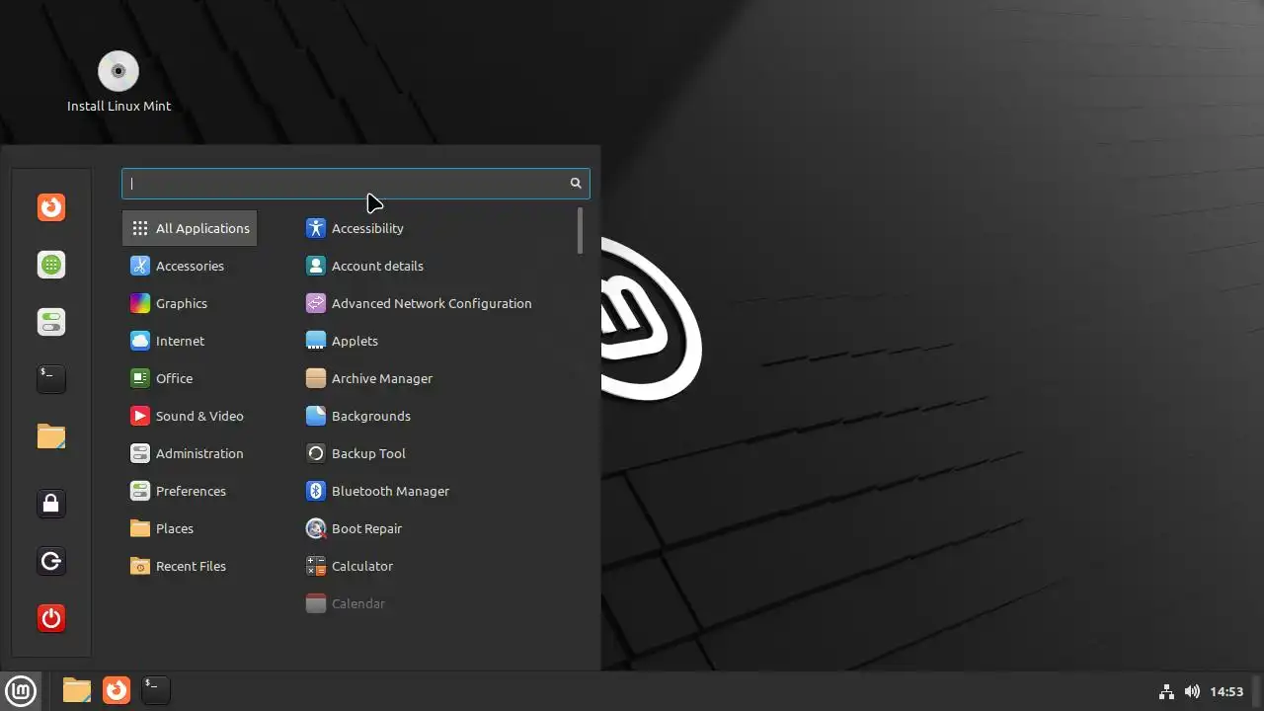Click the 14:53 clock on panel
The height and width of the screenshot is (711, 1264).
[x=1226, y=691]
